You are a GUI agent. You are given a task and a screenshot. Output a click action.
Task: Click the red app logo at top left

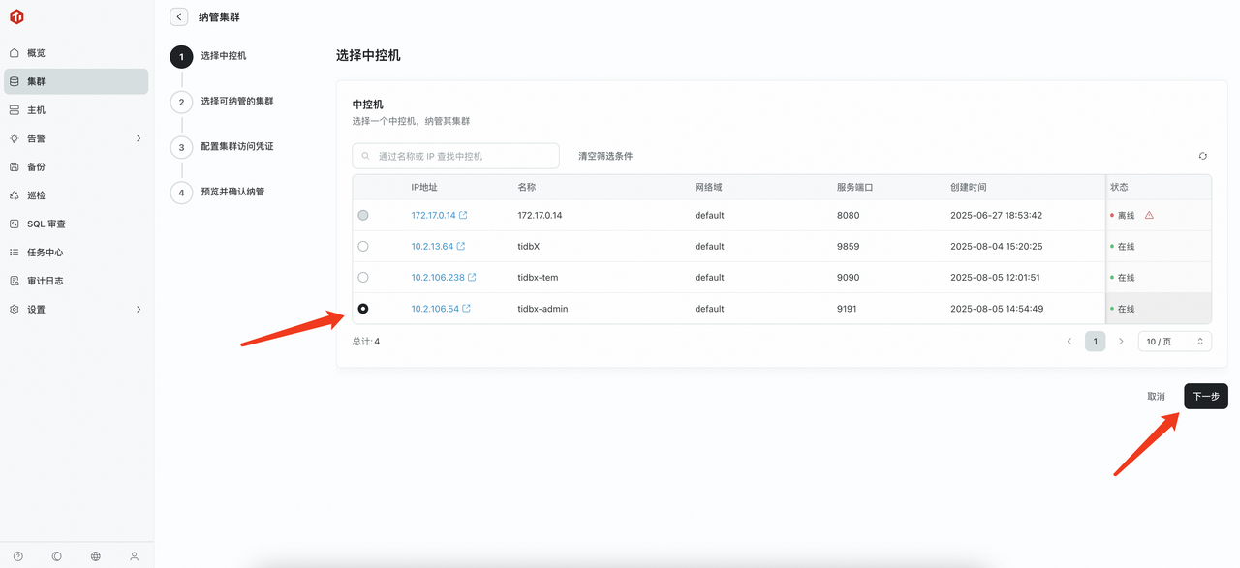tap(15, 16)
